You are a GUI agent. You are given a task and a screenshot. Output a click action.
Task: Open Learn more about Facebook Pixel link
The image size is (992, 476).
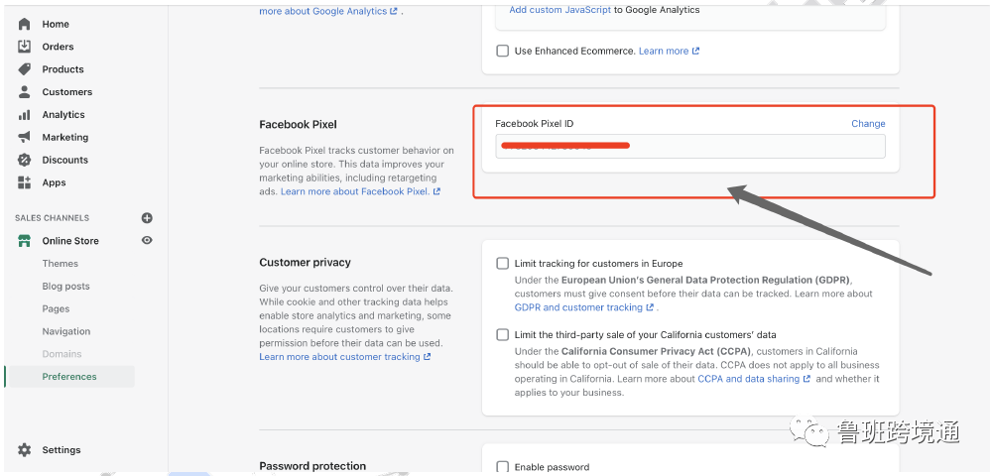coord(355,191)
